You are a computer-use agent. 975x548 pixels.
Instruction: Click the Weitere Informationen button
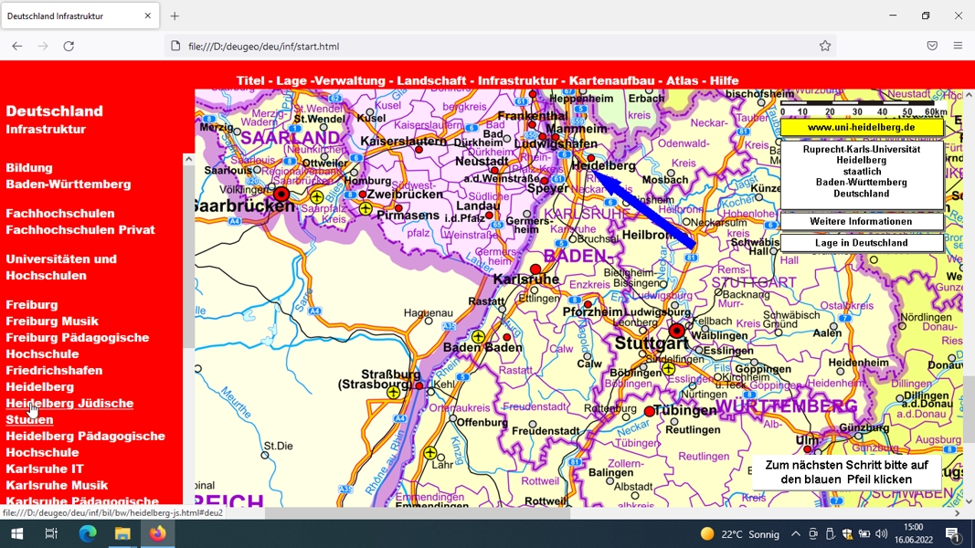[x=861, y=221]
